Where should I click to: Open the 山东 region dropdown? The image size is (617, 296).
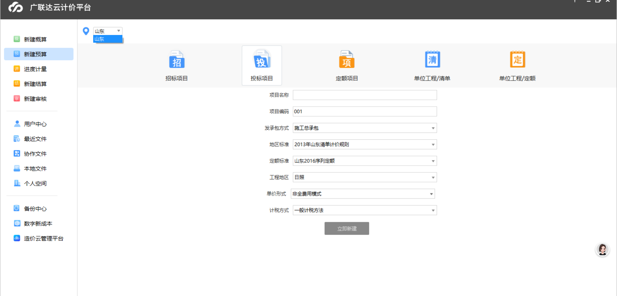tap(108, 31)
